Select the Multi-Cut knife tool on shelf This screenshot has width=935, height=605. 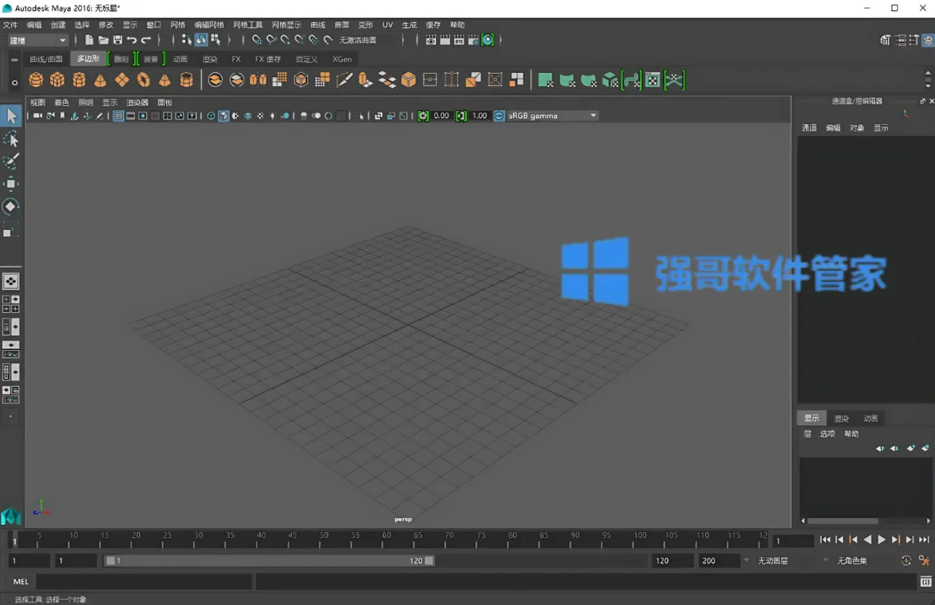[344, 80]
